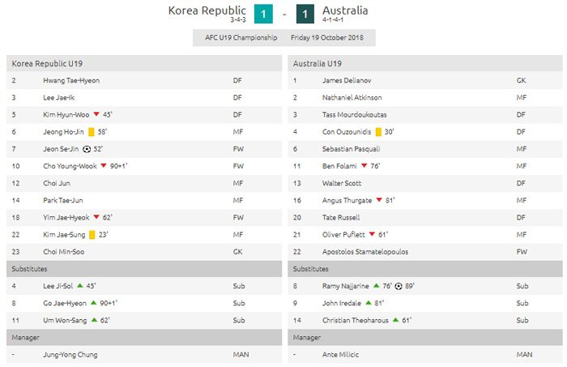
Task: Click the goal ball icon beside Ramy Najjarine
Action: [x=398, y=286]
